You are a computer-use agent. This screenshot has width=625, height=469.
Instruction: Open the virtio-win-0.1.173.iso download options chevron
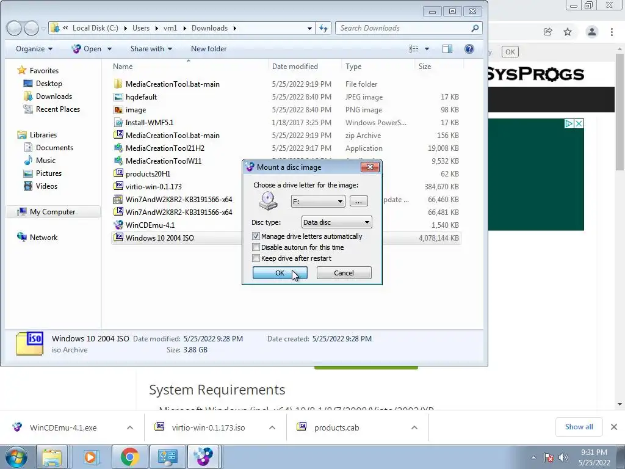(x=272, y=427)
